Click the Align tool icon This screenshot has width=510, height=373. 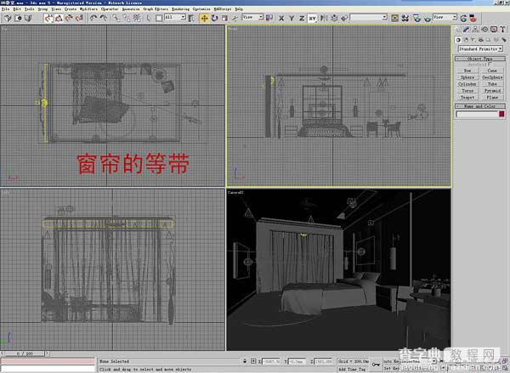click(x=344, y=18)
